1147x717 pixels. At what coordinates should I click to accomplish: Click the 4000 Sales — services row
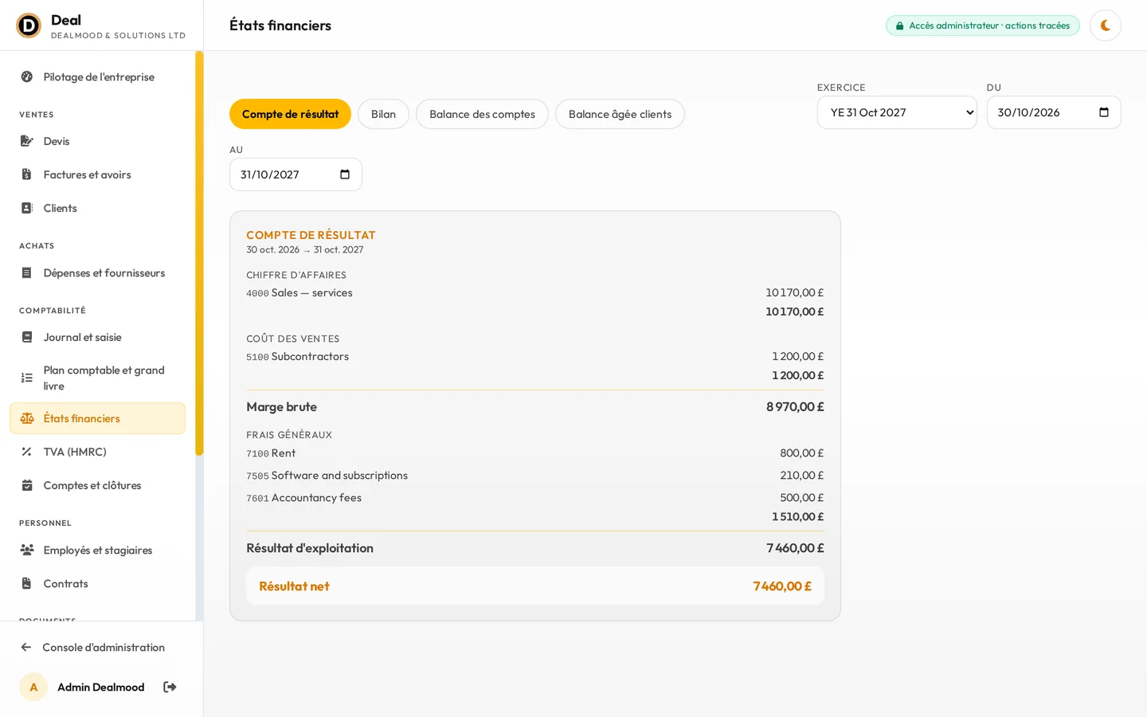[x=535, y=292]
